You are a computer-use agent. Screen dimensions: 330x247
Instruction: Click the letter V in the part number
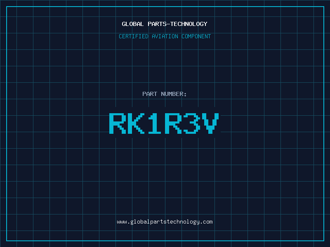pos(210,123)
